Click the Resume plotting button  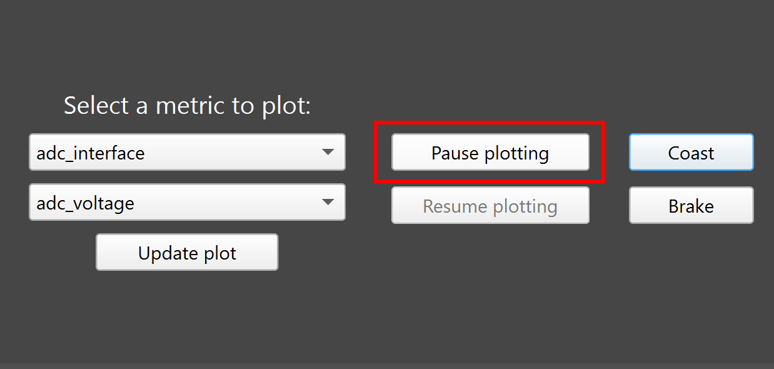[490, 205]
